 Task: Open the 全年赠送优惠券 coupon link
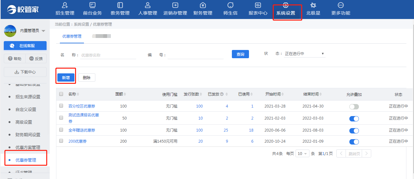tap(82, 130)
